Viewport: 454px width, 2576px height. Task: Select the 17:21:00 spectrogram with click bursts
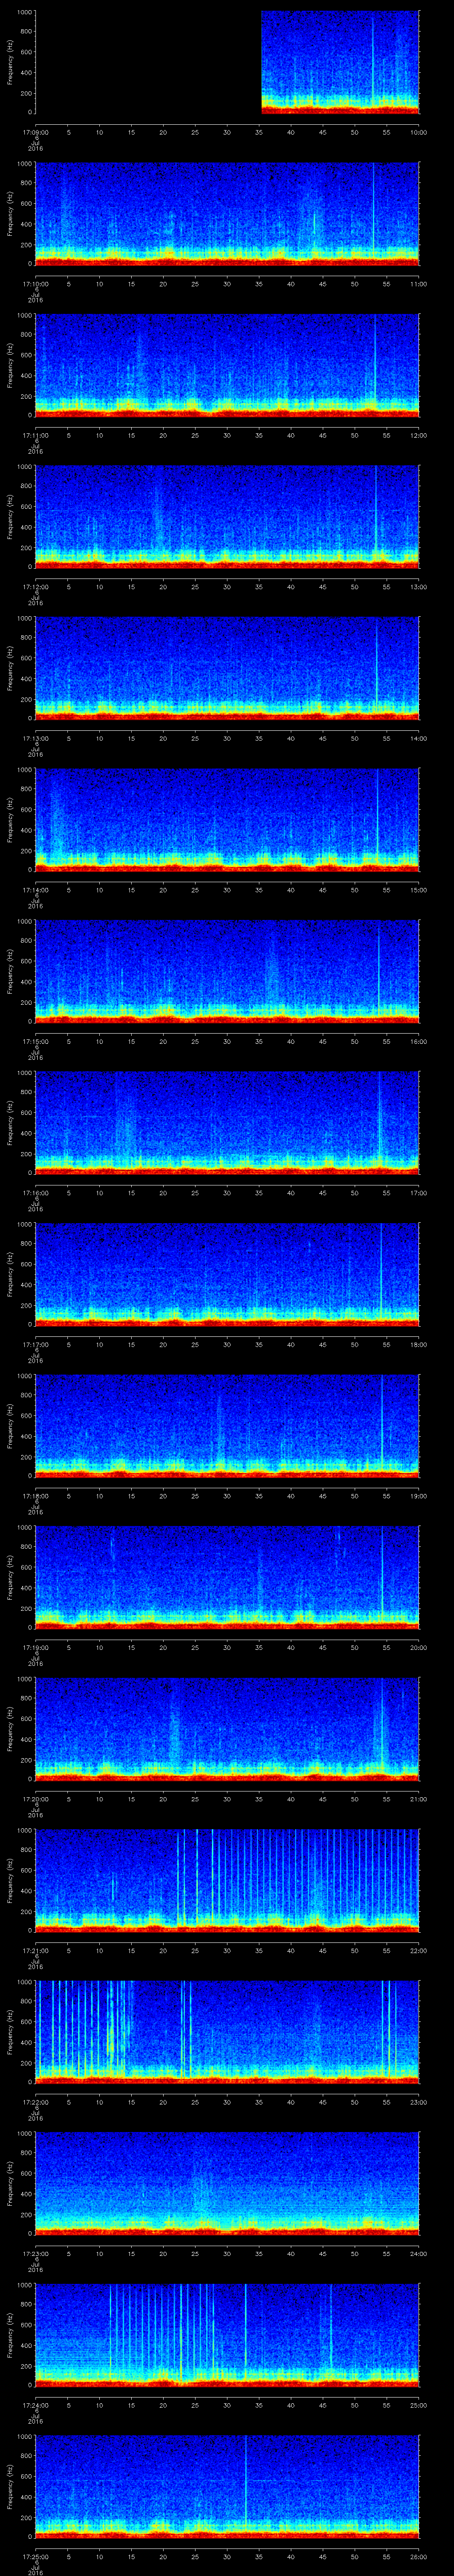[x=227, y=1878]
